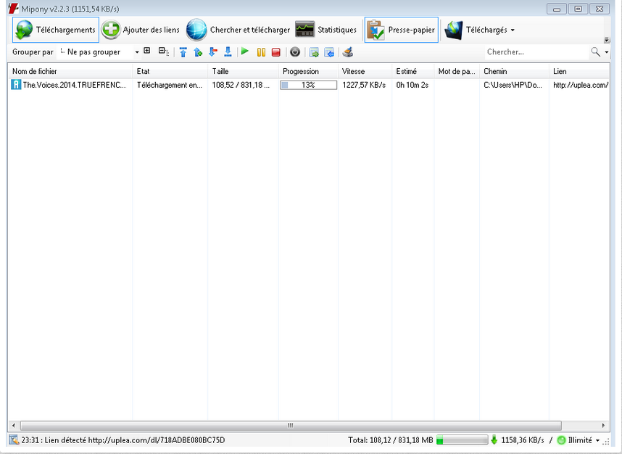The width and height of the screenshot is (622, 454).
Task: Click the Lien column header
Action: pyautogui.click(x=579, y=71)
